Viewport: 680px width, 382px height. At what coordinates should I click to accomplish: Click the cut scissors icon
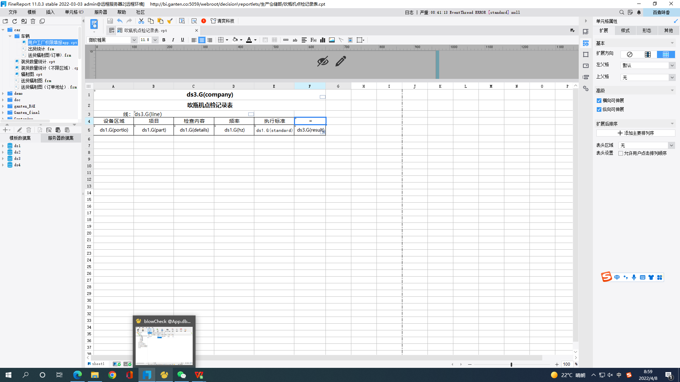coord(141,21)
